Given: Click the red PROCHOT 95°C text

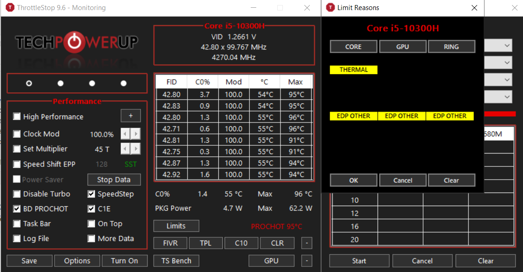Looking at the screenshot, I should coord(276,226).
